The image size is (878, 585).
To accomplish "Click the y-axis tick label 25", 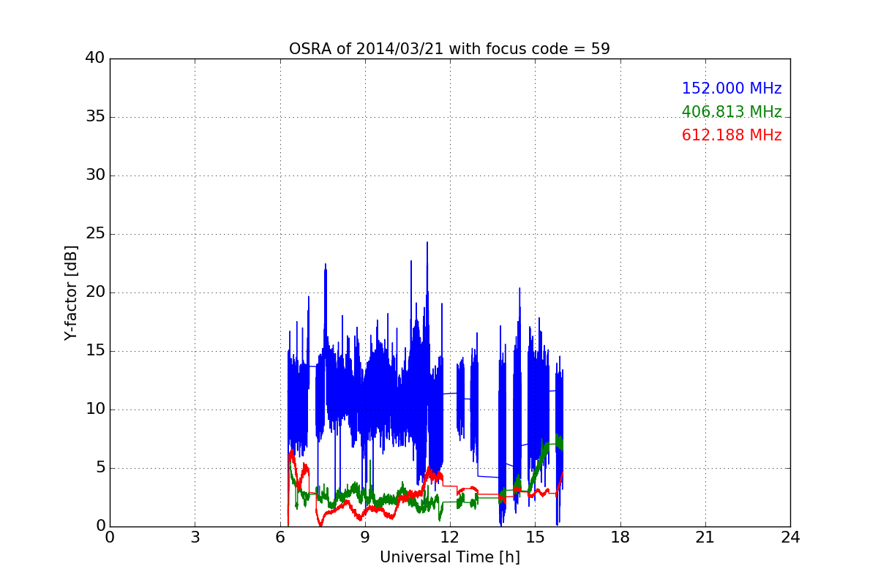I will 94,234.
